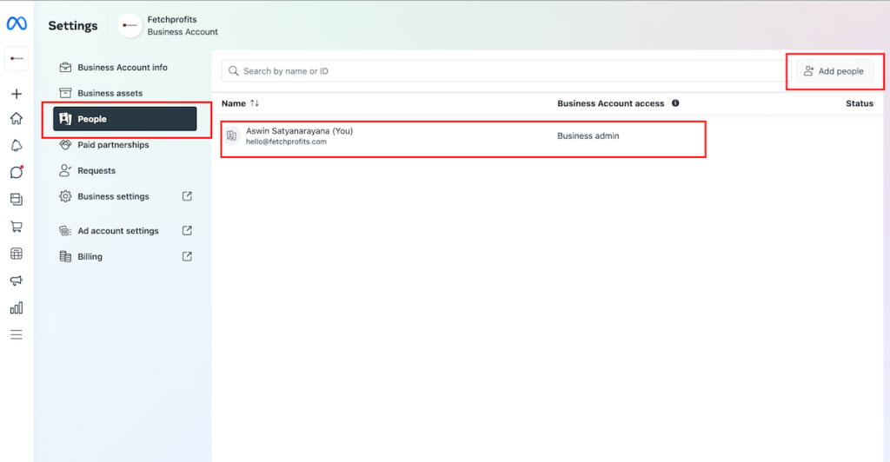Screen dimensions: 890x462
Task: Click the Business Account access column header
Action: [x=611, y=103]
